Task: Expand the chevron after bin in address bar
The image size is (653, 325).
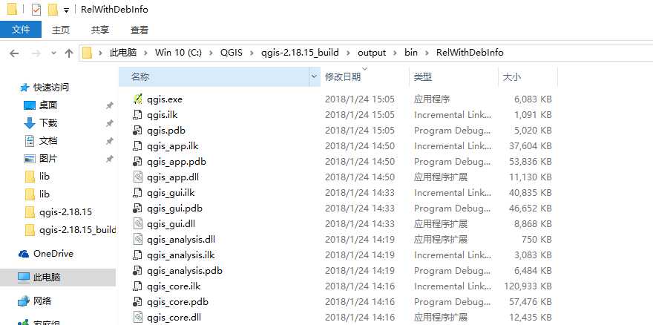Action: pos(427,53)
